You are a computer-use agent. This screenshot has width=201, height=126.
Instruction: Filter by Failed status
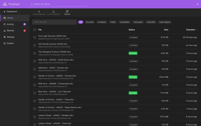coord(113,22)
